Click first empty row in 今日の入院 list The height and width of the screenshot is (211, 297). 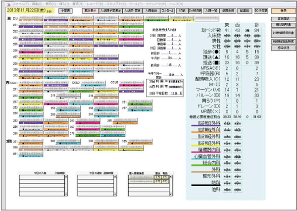click(x=42, y=177)
